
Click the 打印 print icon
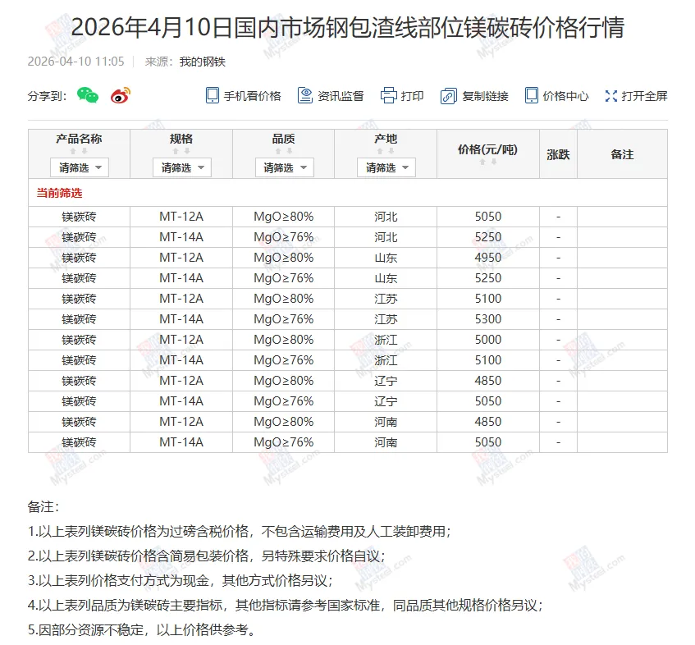tap(391, 95)
